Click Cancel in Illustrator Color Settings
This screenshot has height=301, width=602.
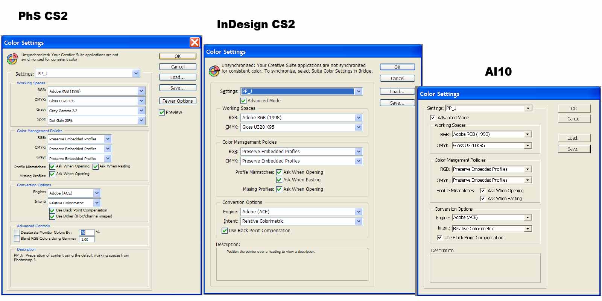coord(574,119)
